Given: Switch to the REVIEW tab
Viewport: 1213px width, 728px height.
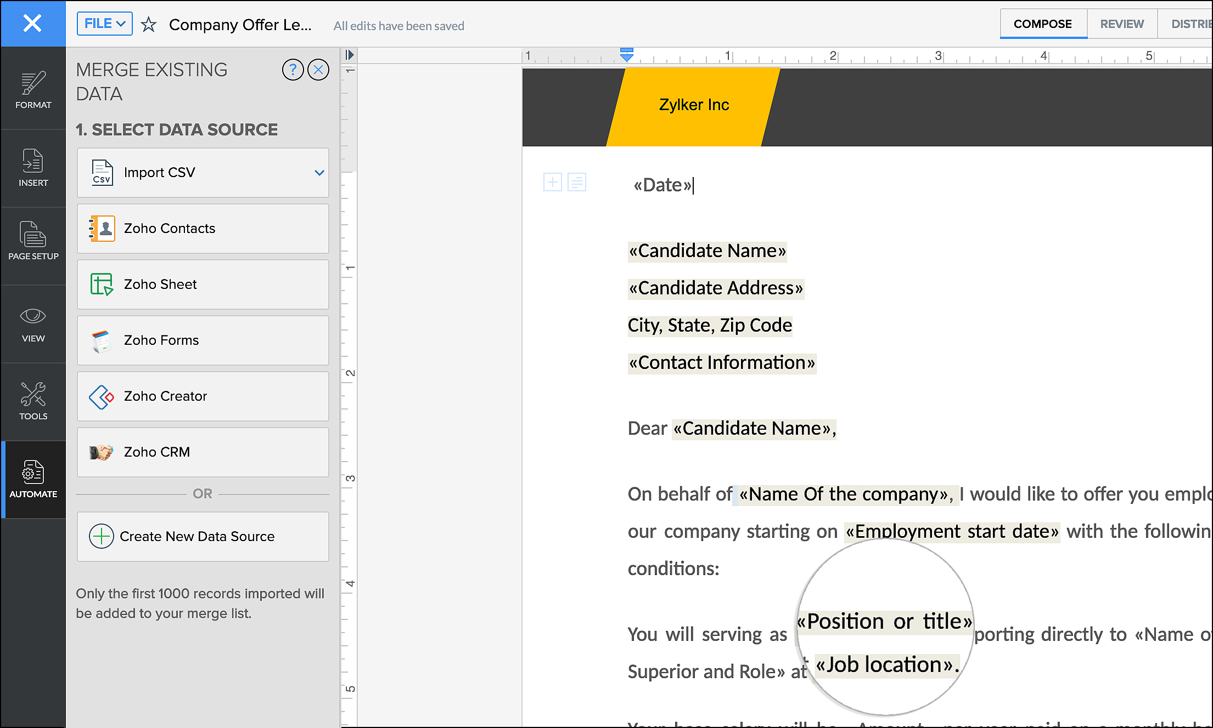Looking at the screenshot, I should click(x=1121, y=24).
